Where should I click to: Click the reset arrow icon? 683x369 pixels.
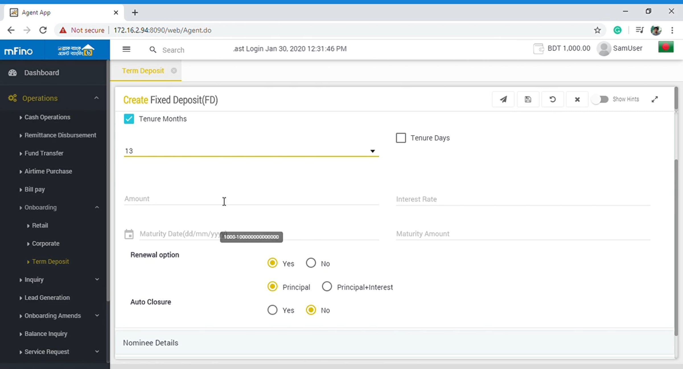tap(552, 99)
